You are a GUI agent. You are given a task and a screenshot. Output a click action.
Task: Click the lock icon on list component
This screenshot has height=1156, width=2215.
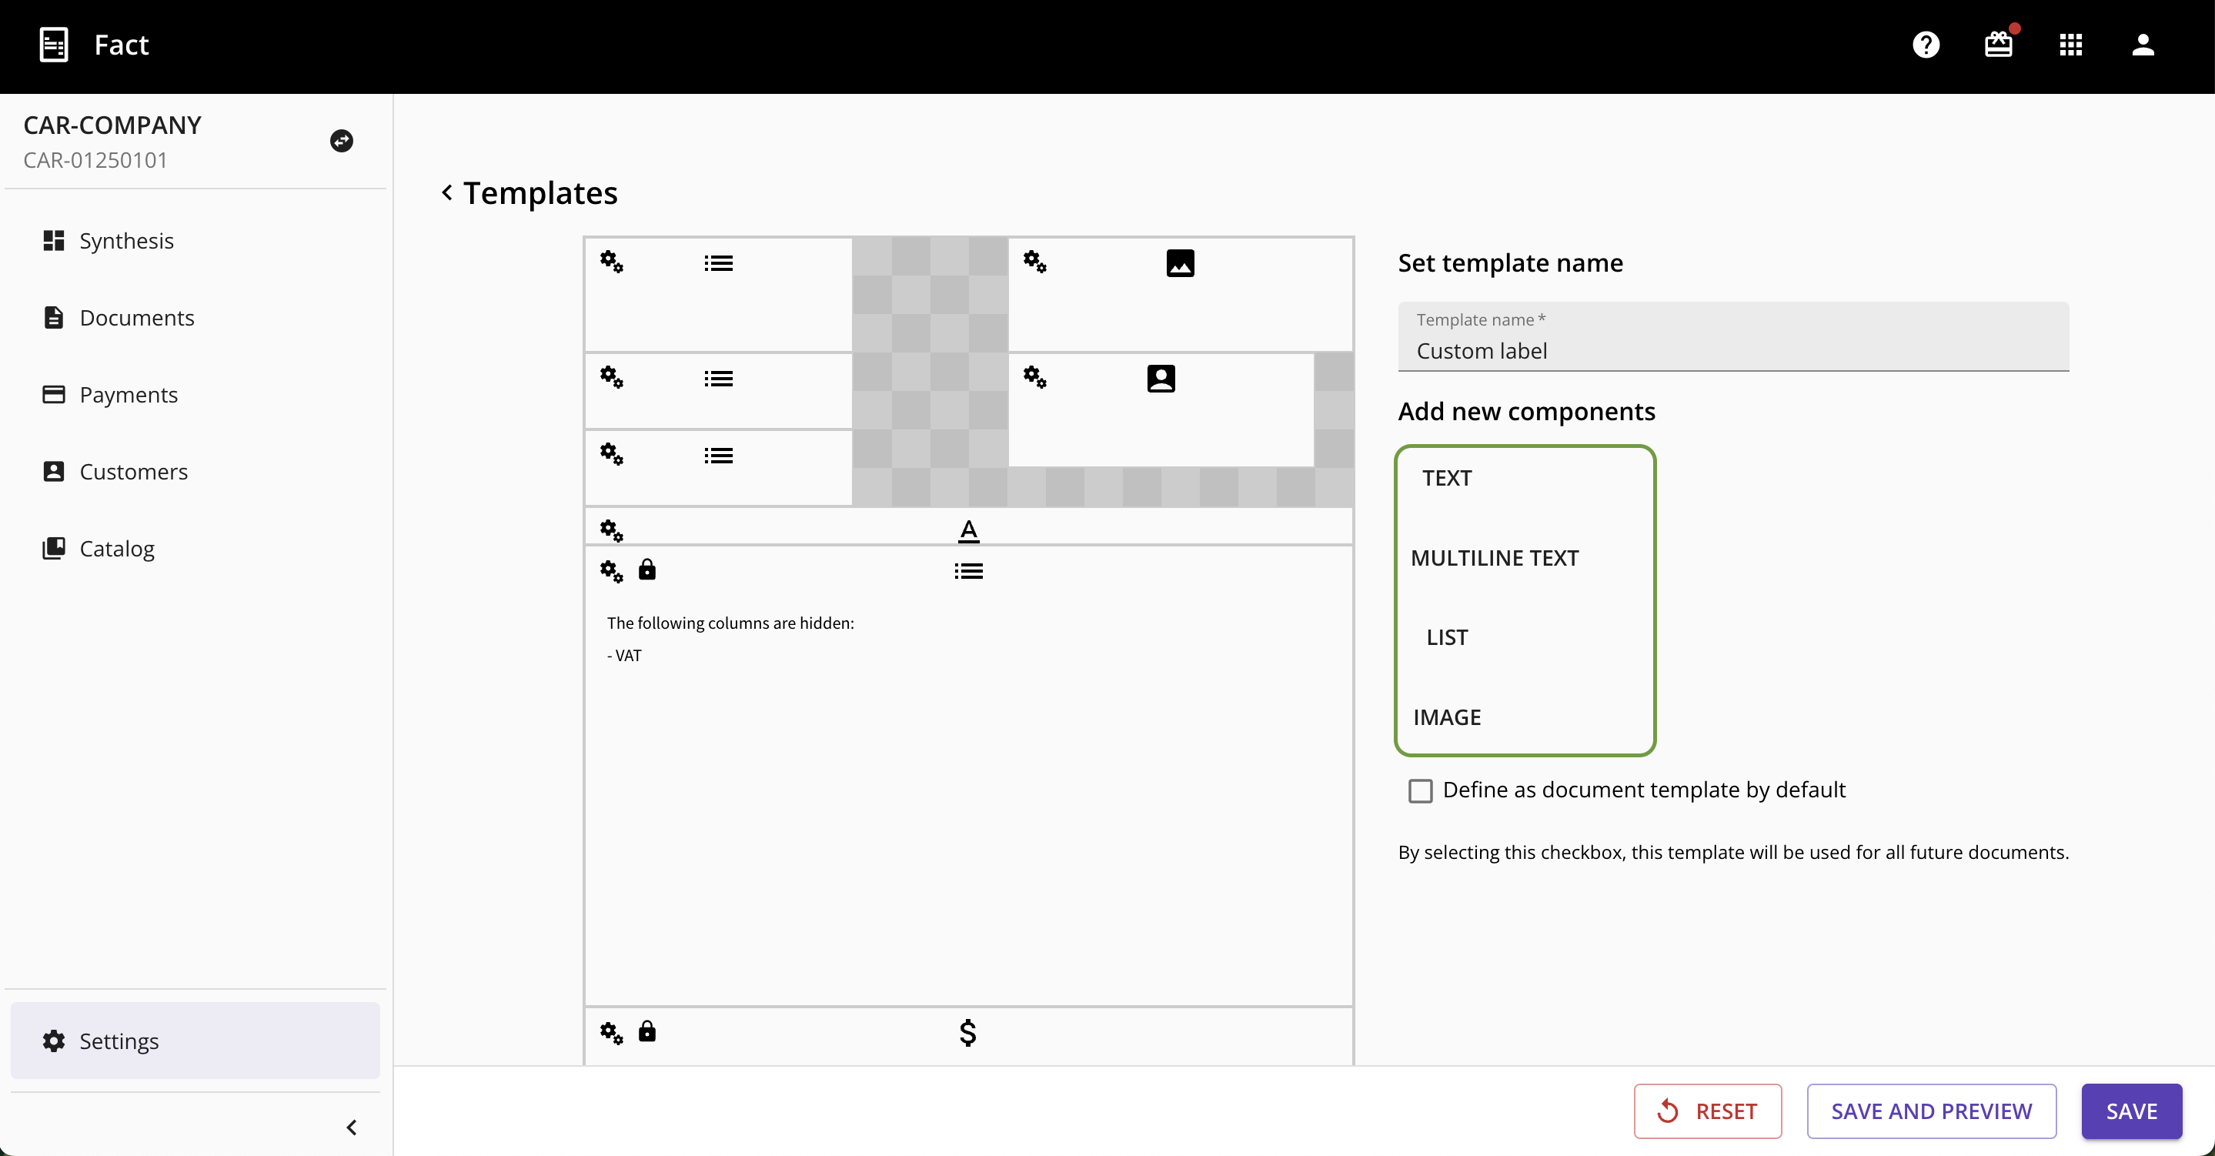(647, 570)
